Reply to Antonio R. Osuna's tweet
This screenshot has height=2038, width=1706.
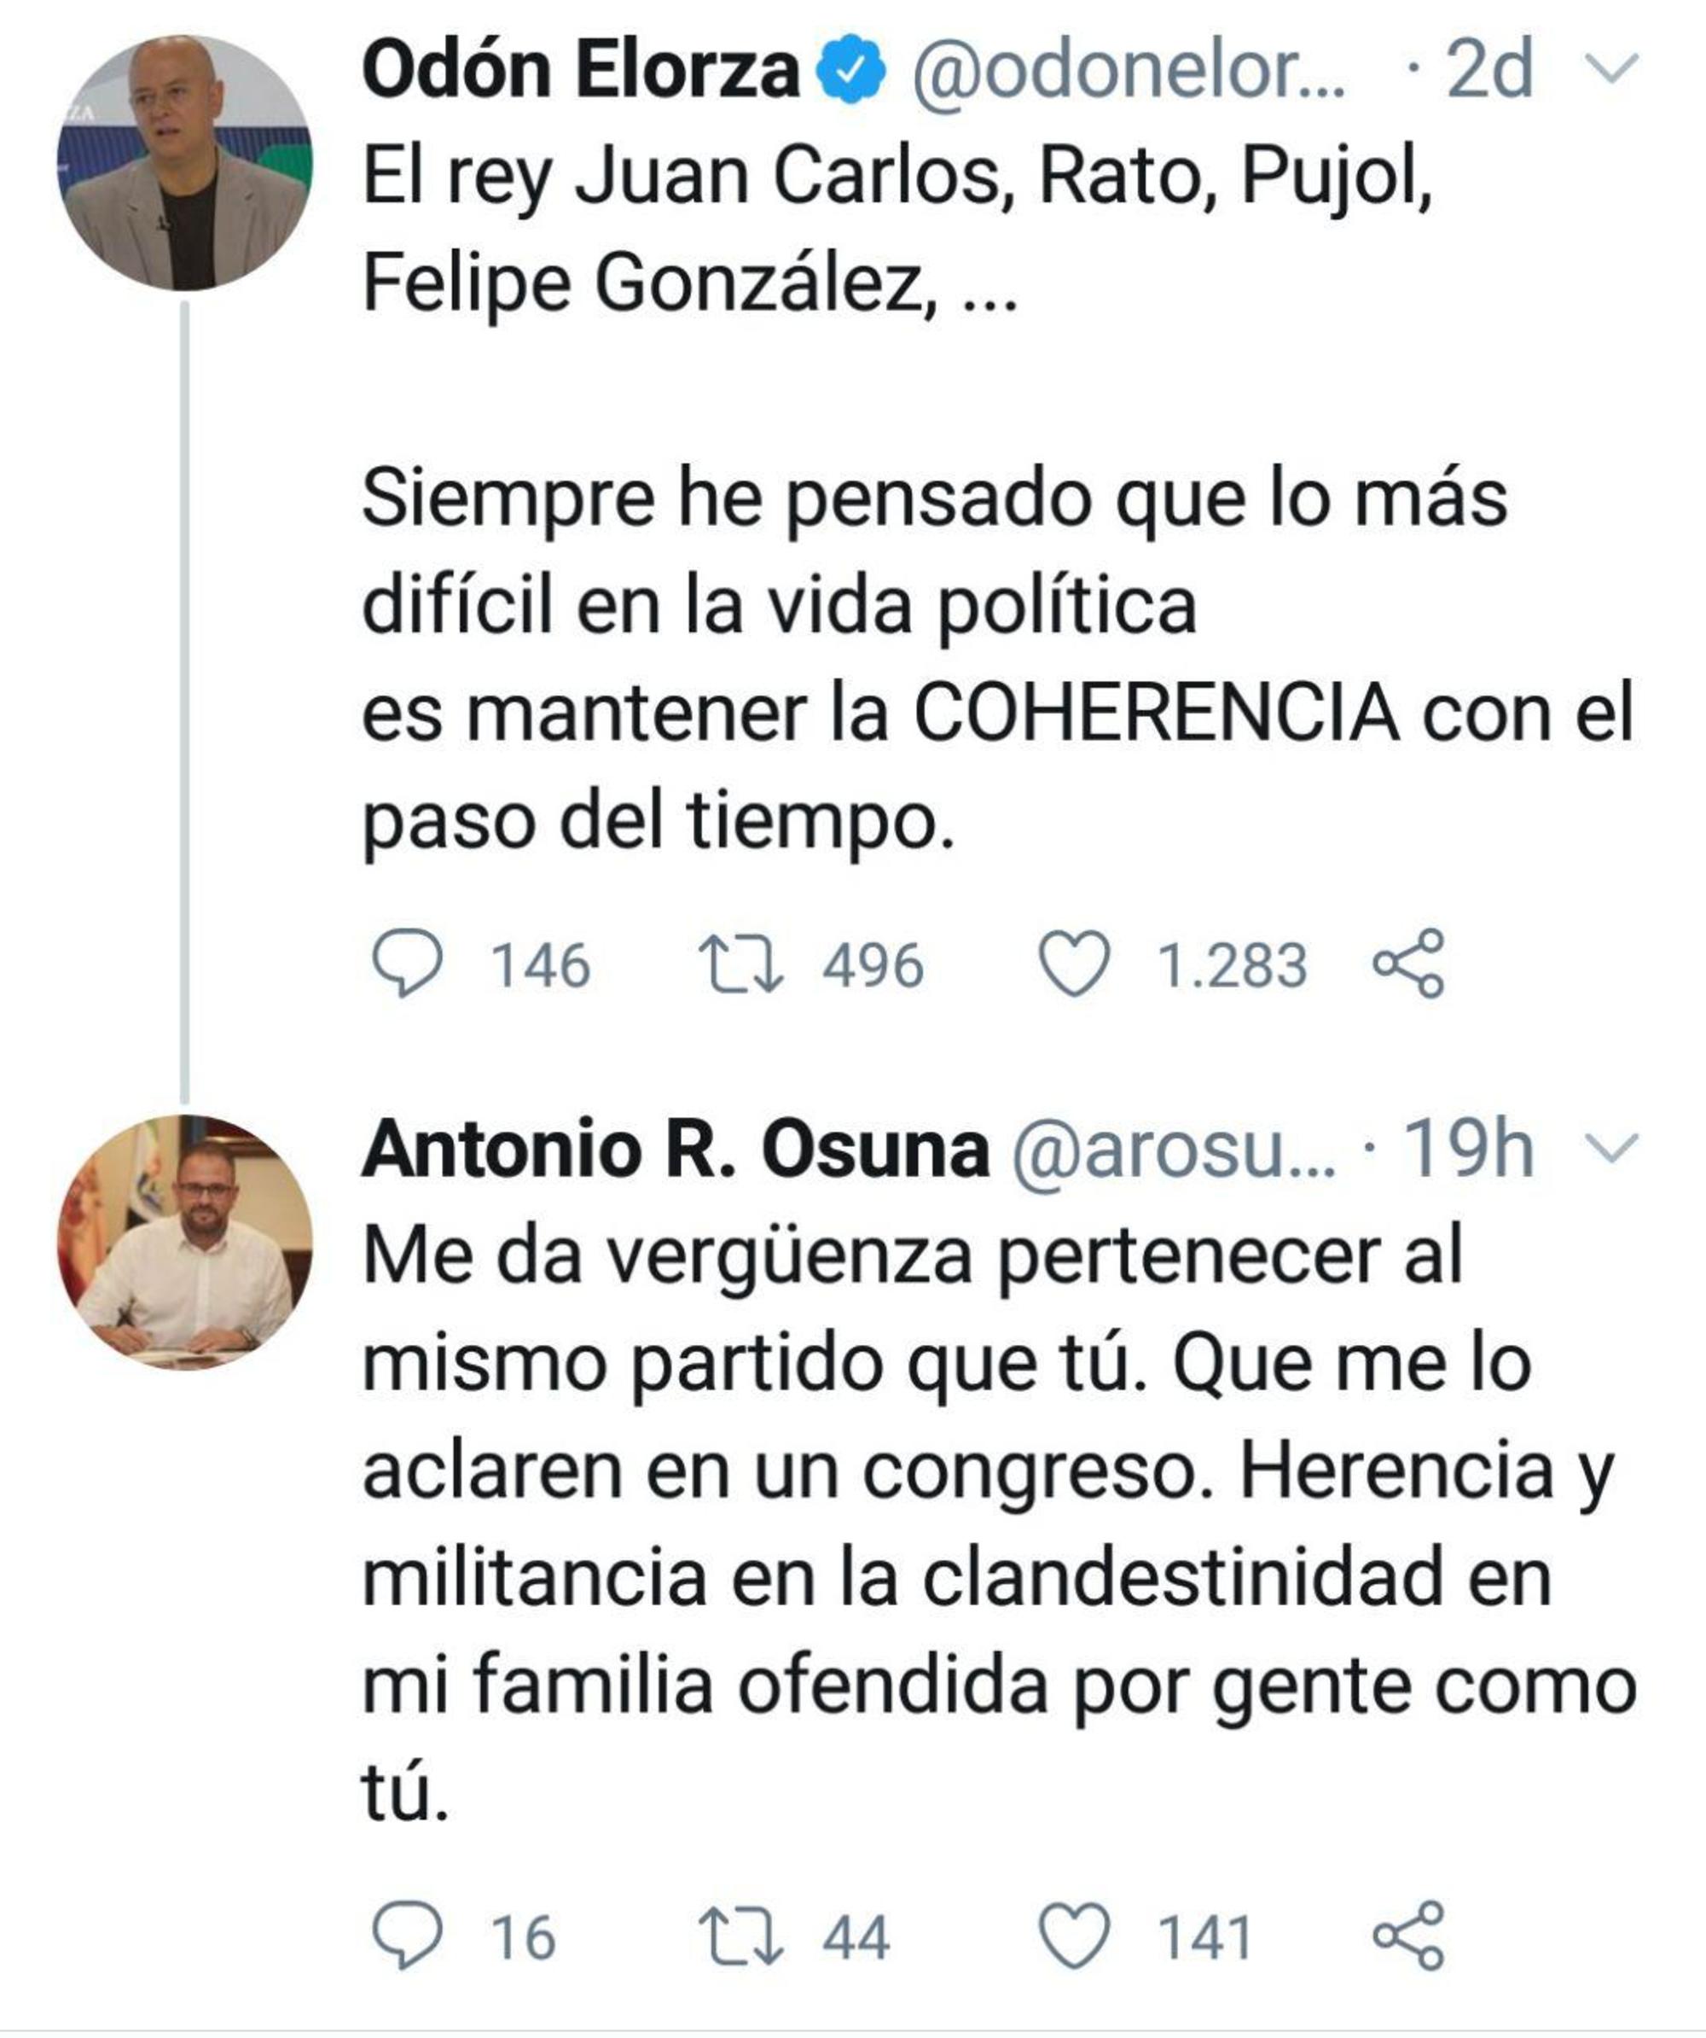408,1937
